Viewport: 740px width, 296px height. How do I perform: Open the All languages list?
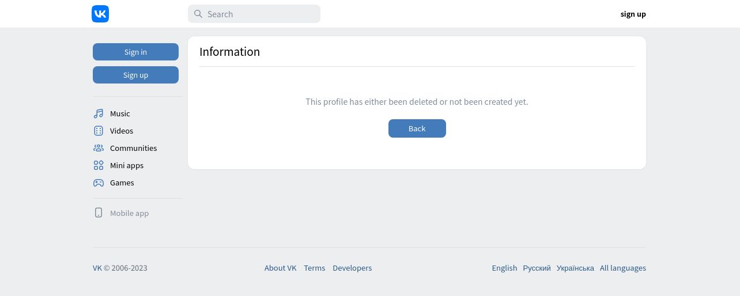(x=622, y=268)
